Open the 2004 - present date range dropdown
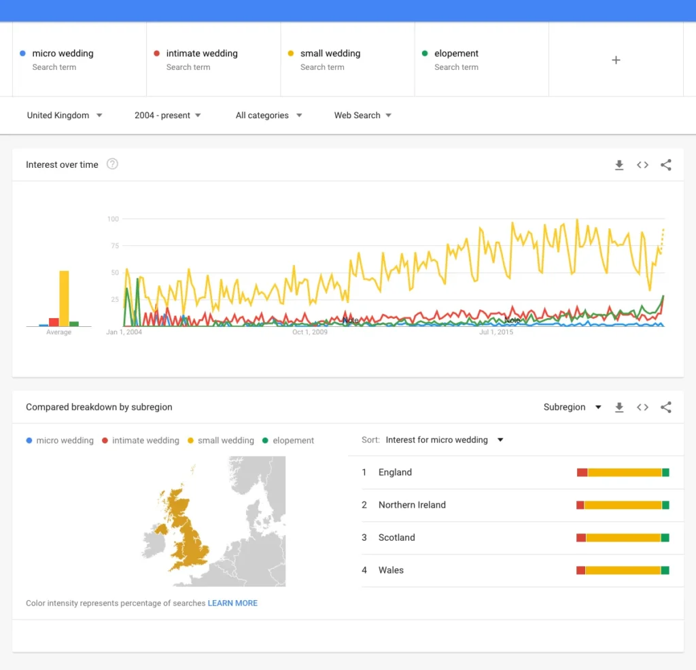696x670 pixels. coord(168,116)
